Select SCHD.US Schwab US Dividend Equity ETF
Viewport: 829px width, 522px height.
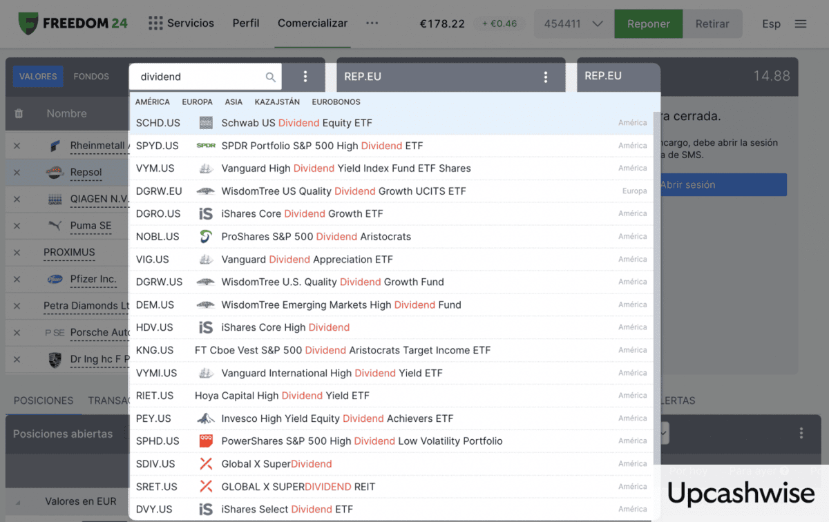point(391,123)
